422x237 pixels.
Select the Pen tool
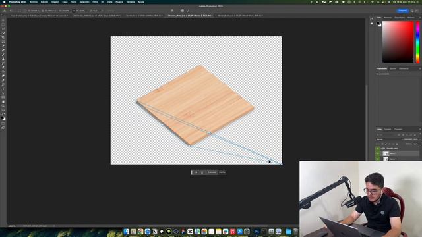3,85
